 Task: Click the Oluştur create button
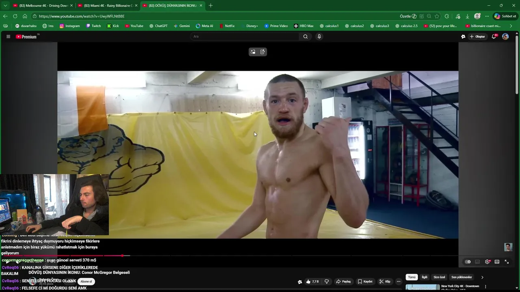[478, 36]
